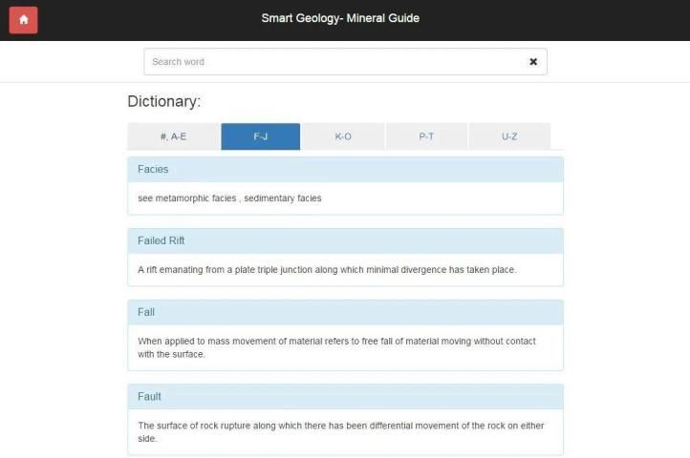Viewport: 690px width, 458px height.
Task: Collapse the Facies entry header
Action: tap(345, 170)
